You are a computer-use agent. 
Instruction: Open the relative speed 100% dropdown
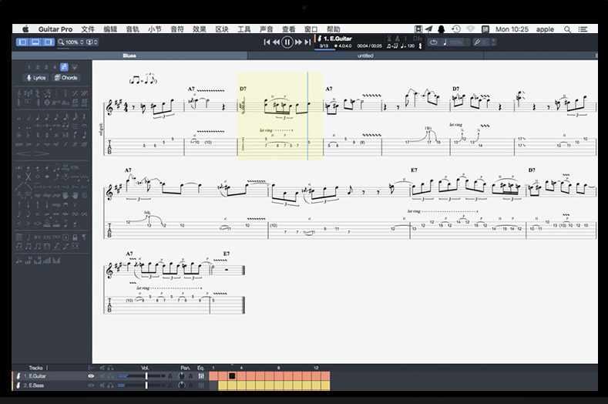pos(456,42)
